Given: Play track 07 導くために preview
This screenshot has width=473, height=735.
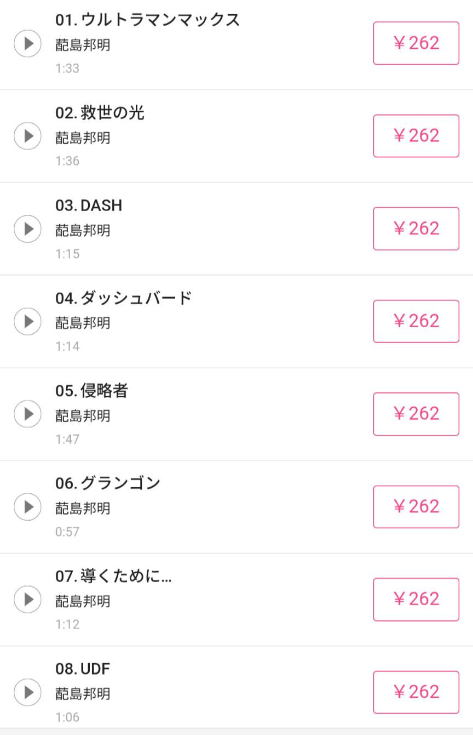Looking at the screenshot, I should coord(27,599).
